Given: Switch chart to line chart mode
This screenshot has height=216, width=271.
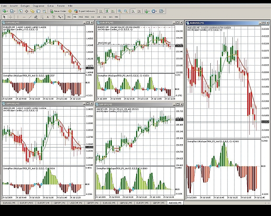Looking at the screenshot, I should pyautogui.click(x=113, y=11).
